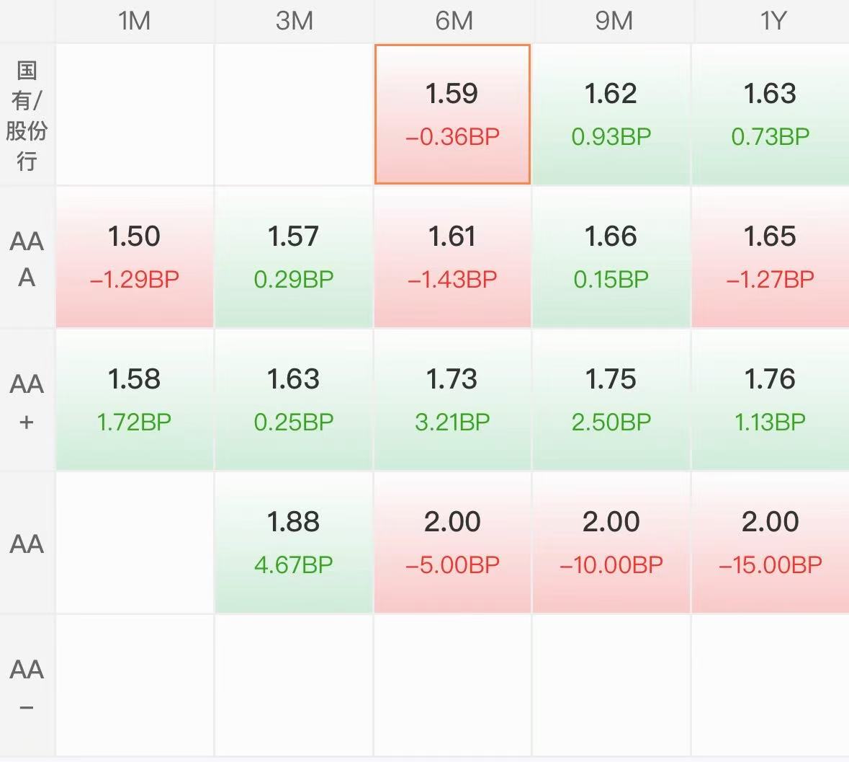Select the 3M column header
Viewport: 849px width, 762px height.
294,21
